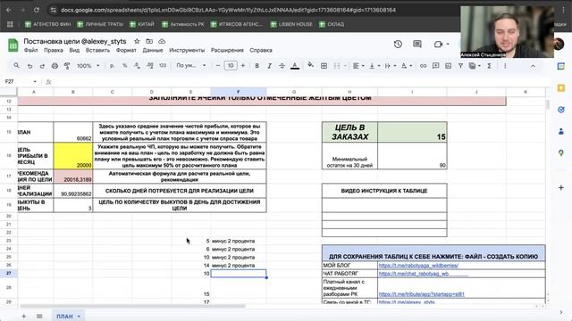Increase font size with plus button
Screen dimensions: 572x321
point(243,66)
